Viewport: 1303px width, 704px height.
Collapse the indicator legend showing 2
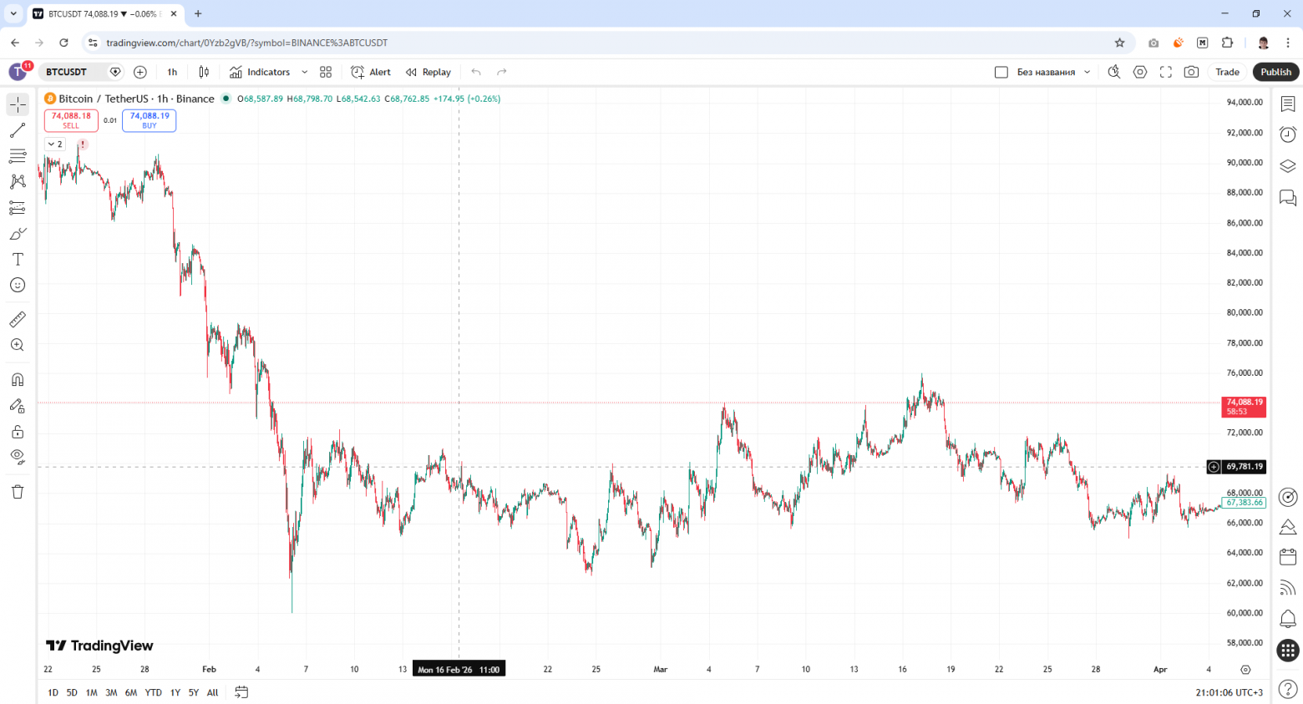(55, 144)
